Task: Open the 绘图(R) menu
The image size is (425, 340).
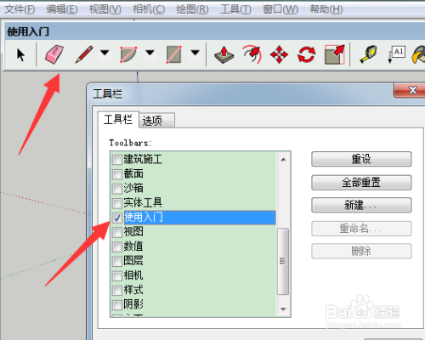Action: pyautogui.click(x=192, y=9)
